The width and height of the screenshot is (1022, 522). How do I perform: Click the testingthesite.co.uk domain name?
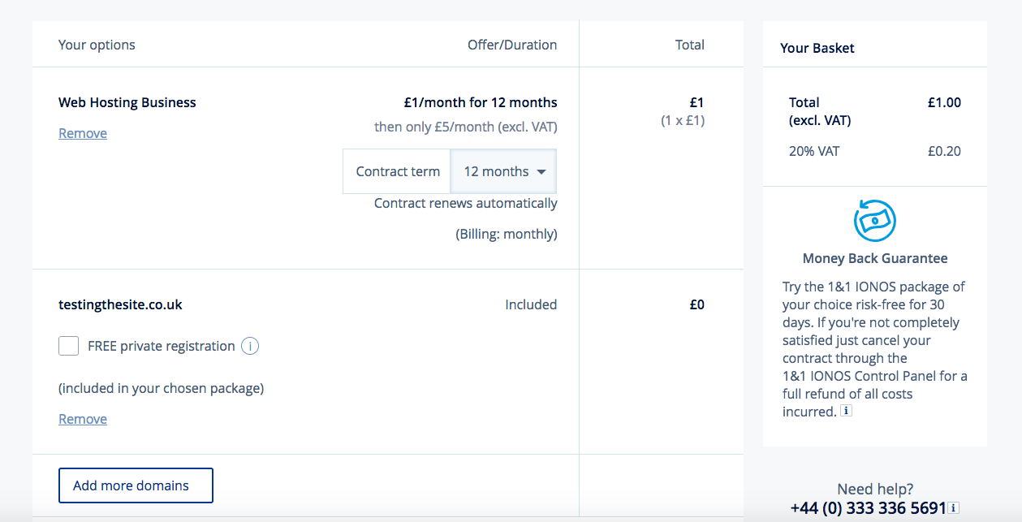point(119,304)
